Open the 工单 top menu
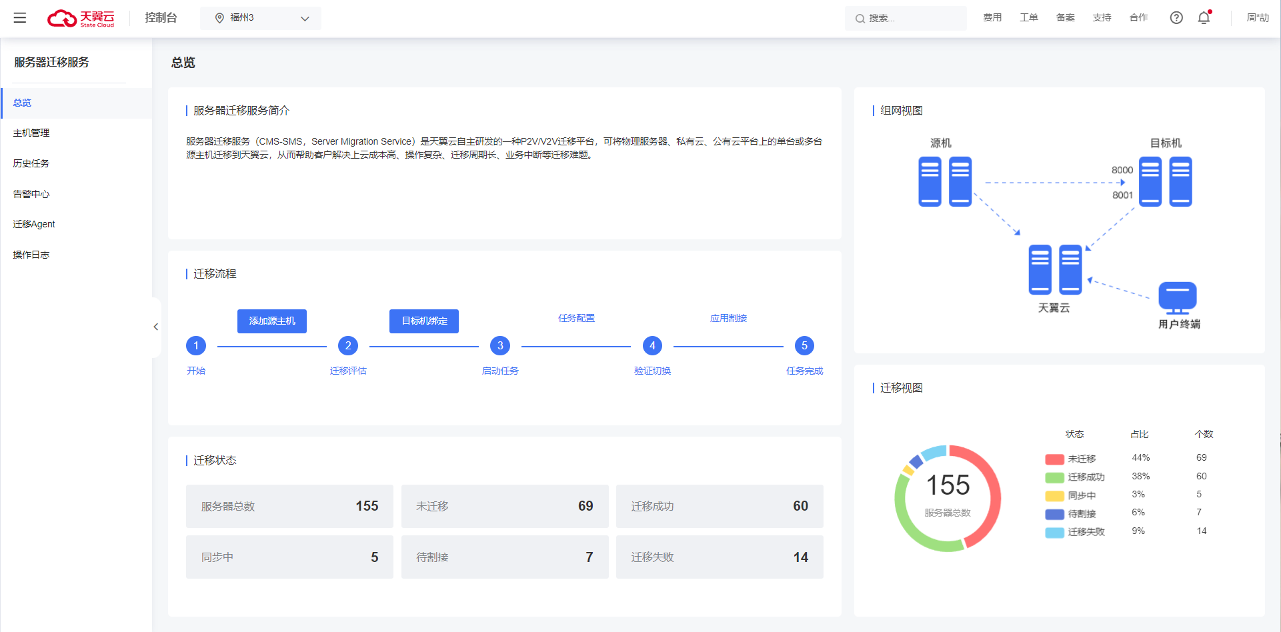 click(x=1029, y=18)
